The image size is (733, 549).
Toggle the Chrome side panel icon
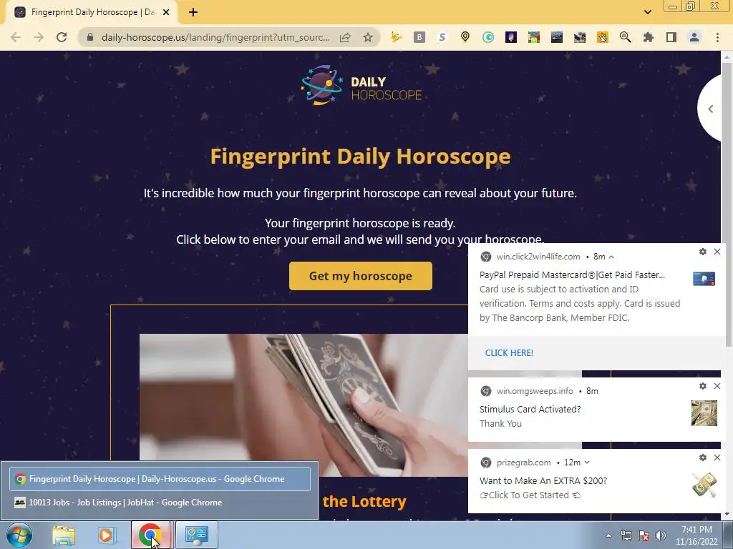coord(671,37)
